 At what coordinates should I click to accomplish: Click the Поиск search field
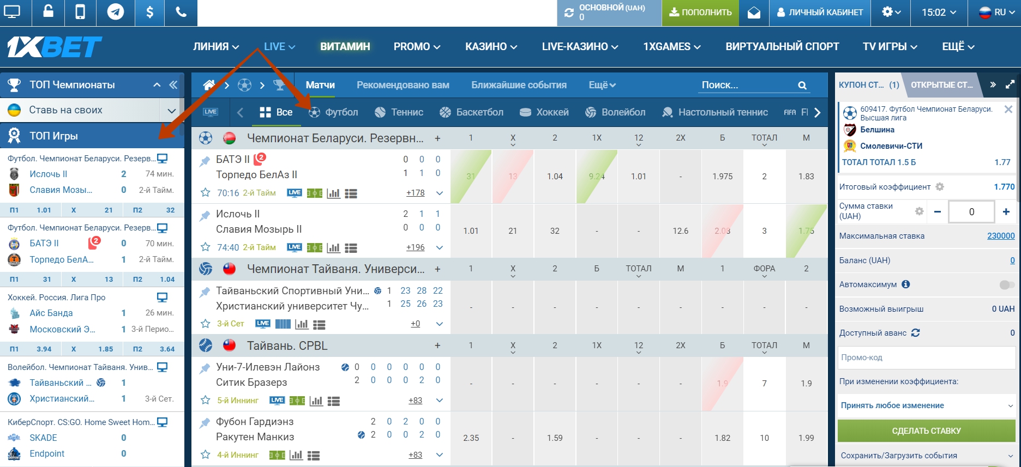coord(746,85)
